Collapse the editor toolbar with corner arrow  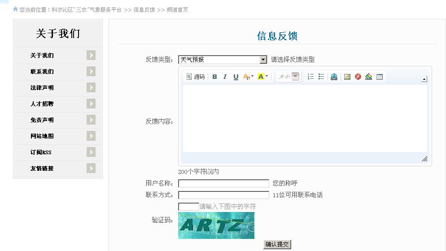coord(424,79)
